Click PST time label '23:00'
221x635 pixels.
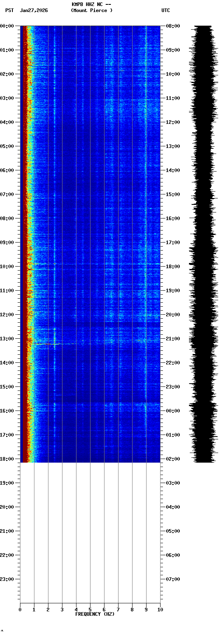tap(7, 579)
